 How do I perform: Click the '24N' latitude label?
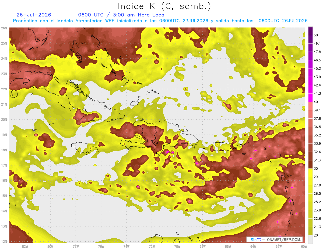pos(4,59)
